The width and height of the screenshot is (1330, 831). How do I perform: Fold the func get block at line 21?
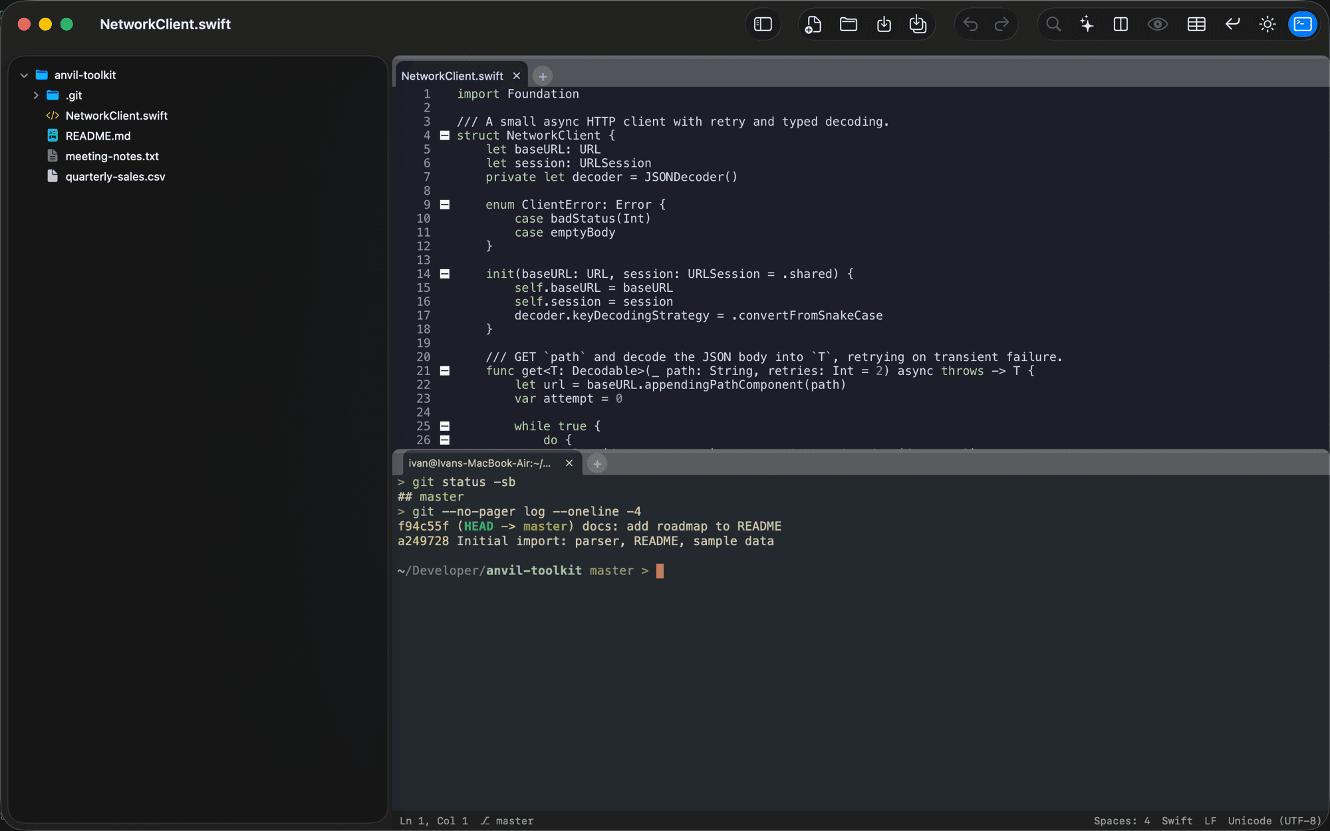coord(445,371)
